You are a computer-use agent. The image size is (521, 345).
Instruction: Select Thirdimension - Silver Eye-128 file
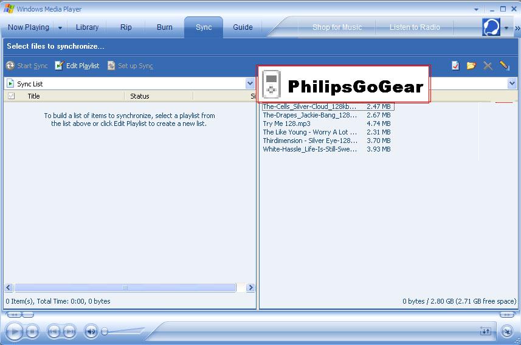click(327, 141)
